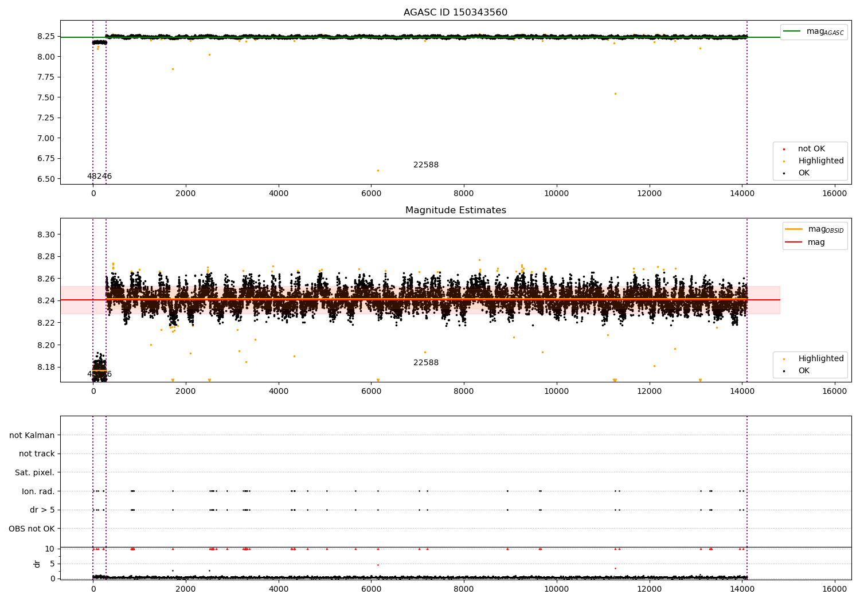Click the '8.30' y-axis tick label
860x602 pixels.
click(x=46, y=235)
